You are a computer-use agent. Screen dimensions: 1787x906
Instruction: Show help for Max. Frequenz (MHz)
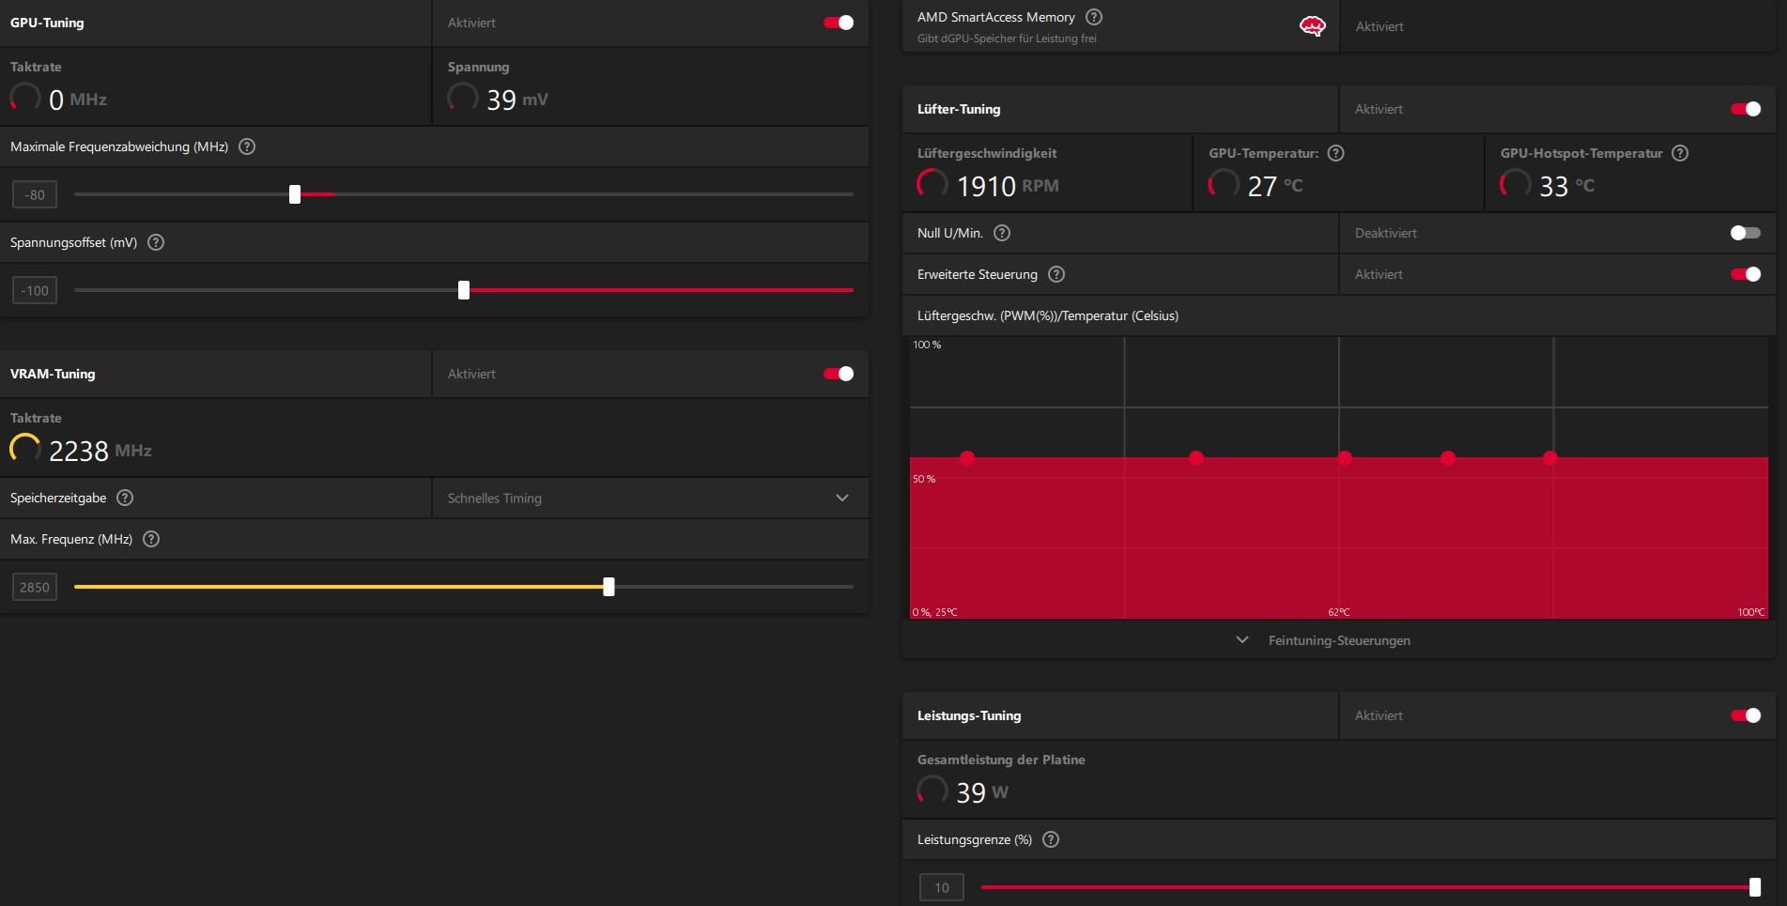[x=151, y=539]
